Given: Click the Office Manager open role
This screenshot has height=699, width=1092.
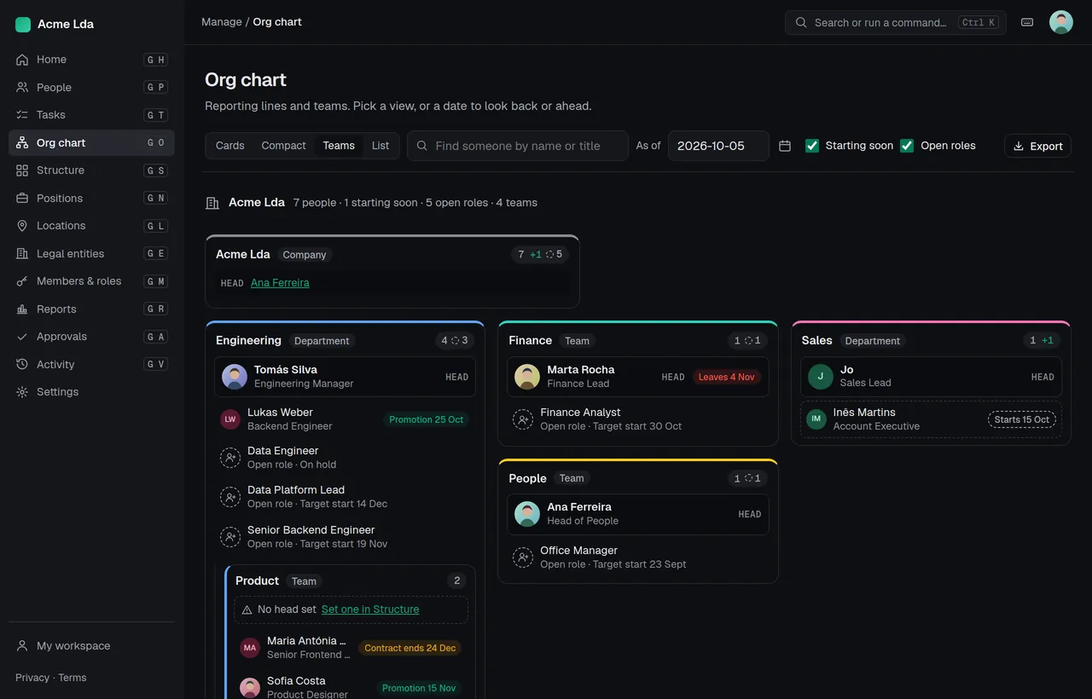Looking at the screenshot, I should [638, 557].
